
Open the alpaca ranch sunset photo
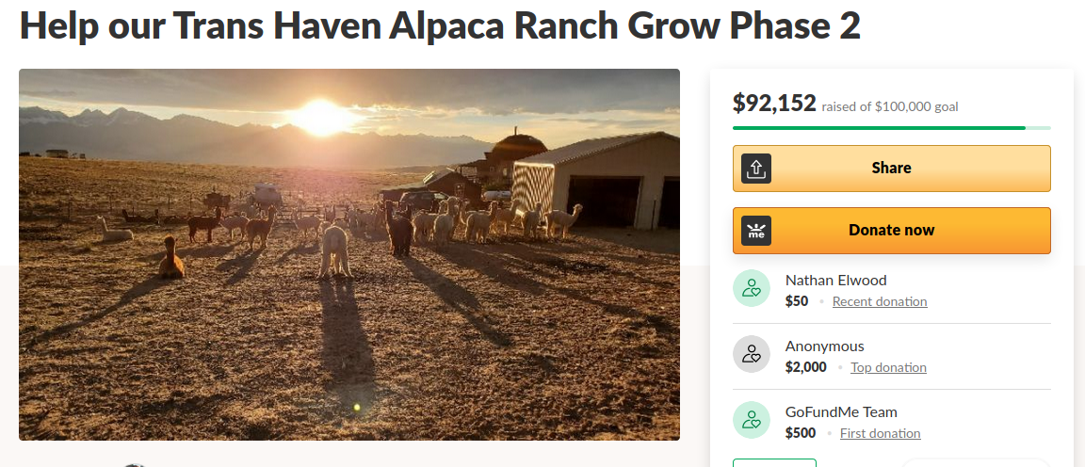[x=349, y=254]
